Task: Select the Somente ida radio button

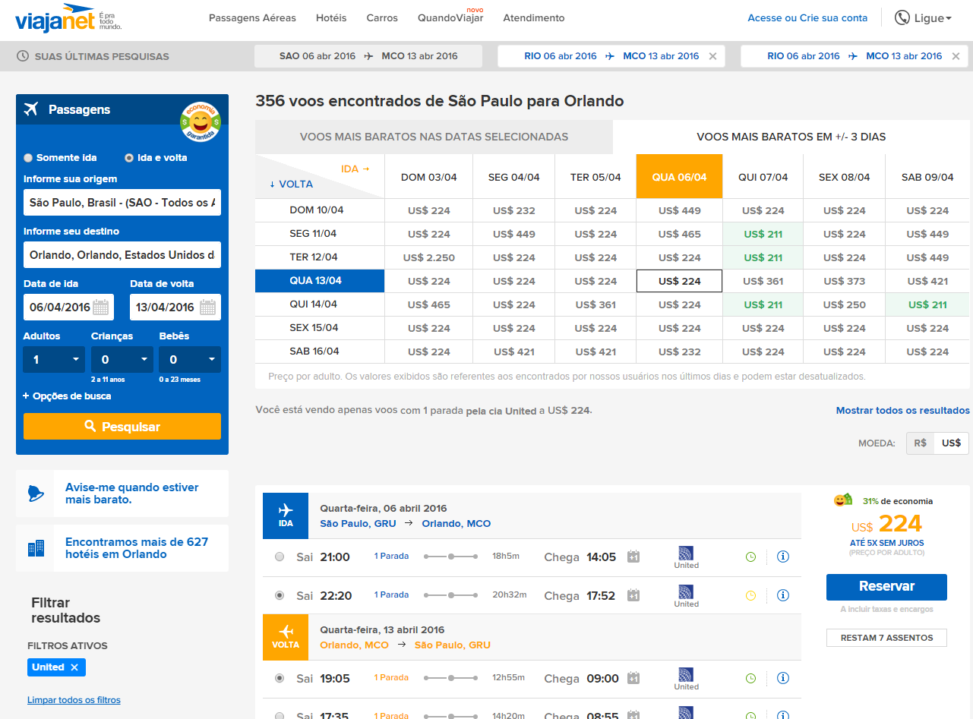Action: (x=28, y=158)
